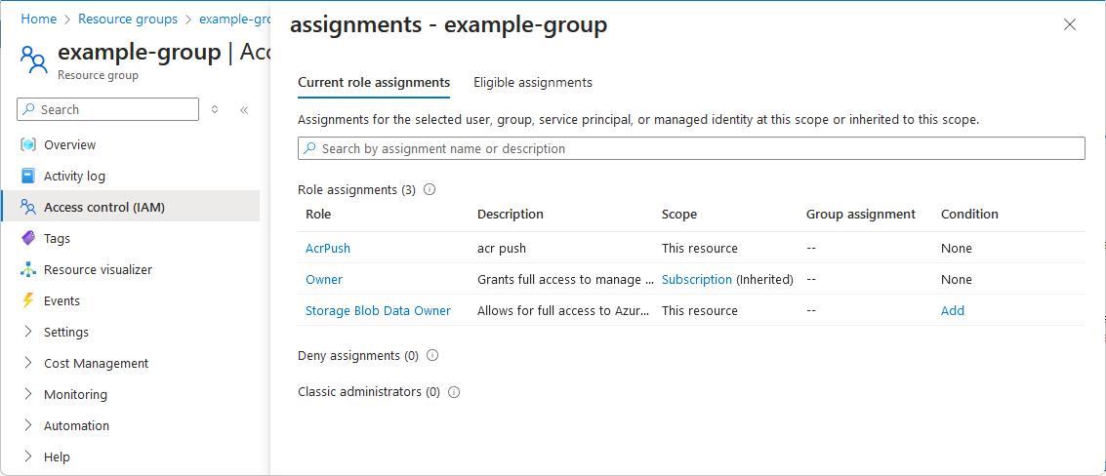Expand the Settings section
The width and height of the screenshot is (1106, 476).
pos(28,332)
